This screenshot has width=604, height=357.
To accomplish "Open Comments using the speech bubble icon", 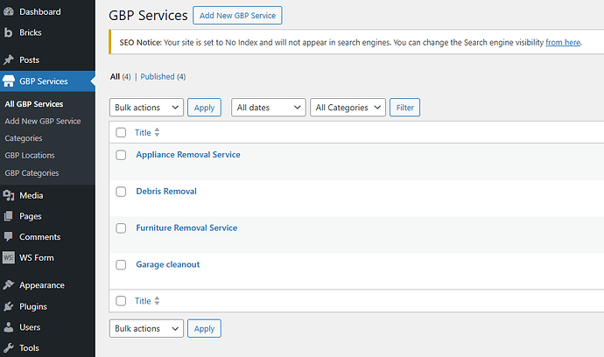I will click(9, 237).
